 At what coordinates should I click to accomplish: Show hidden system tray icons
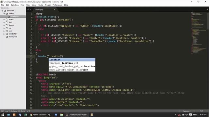176,115
